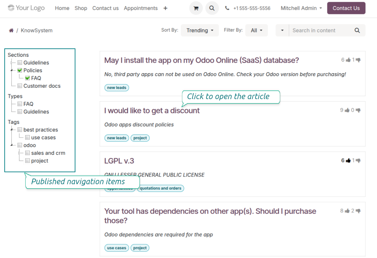Click the home icon in breadcrumb
Viewport: 377px width, 258px height.
(11, 30)
